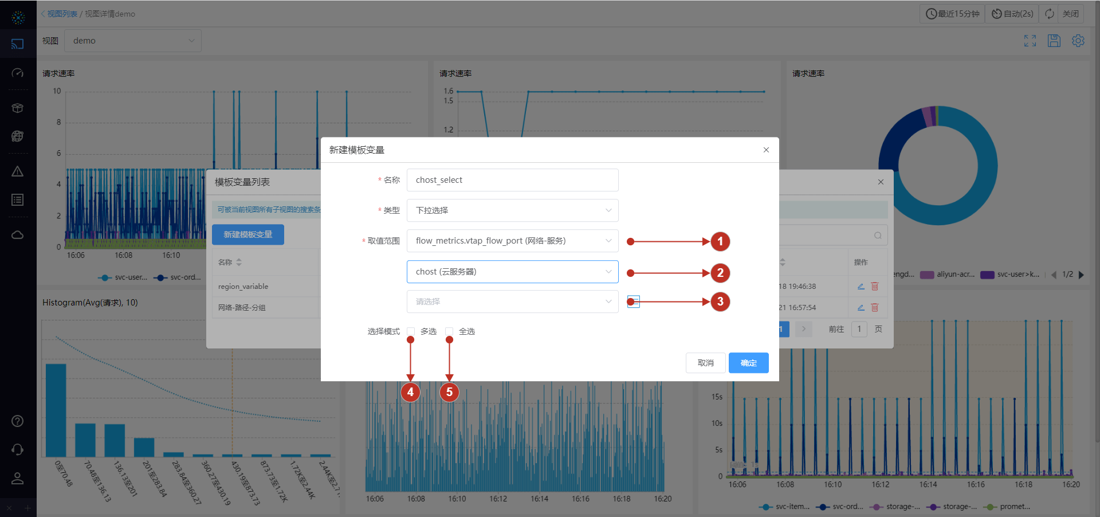Click the fullscreen expand icon
This screenshot has width=1100, height=517.
1030,41
